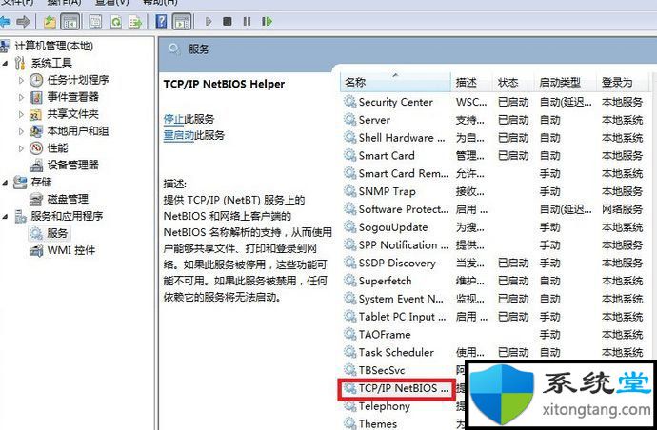This screenshot has height=430, width=657.
Task: Sort services by 启动类型 column header
Action: (566, 82)
